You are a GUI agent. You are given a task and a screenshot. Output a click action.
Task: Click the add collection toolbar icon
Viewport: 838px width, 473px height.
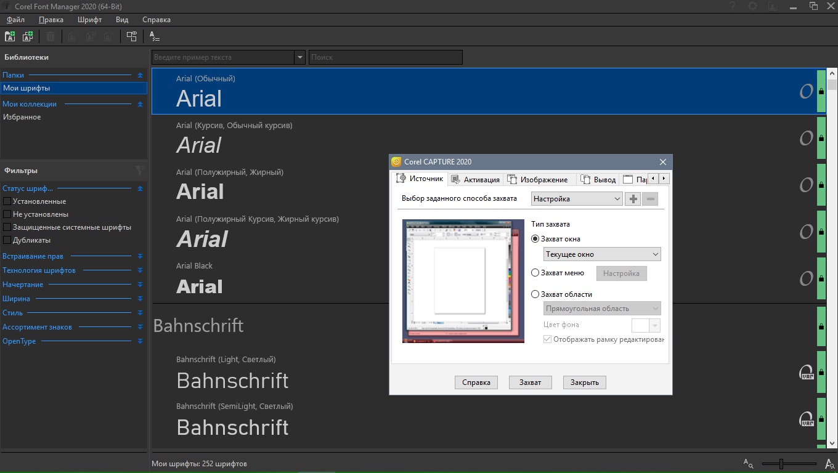28,37
